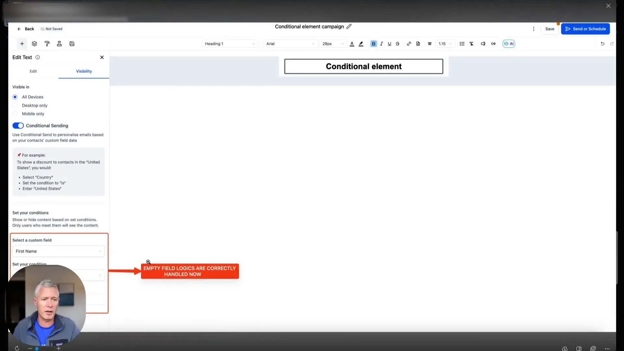Insert a hyperlink with the link icon
The image size is (624, 351).
coord(409,44)
